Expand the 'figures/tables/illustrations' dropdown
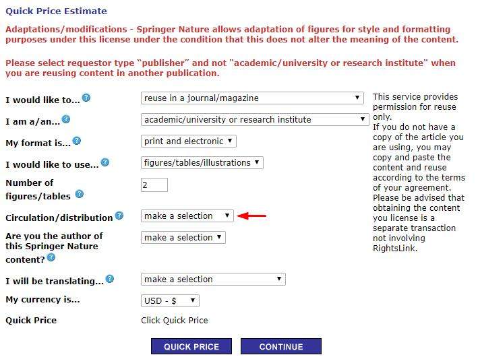Image resolution: width=478 pixels, height=357 pixels. coord(202,163)
